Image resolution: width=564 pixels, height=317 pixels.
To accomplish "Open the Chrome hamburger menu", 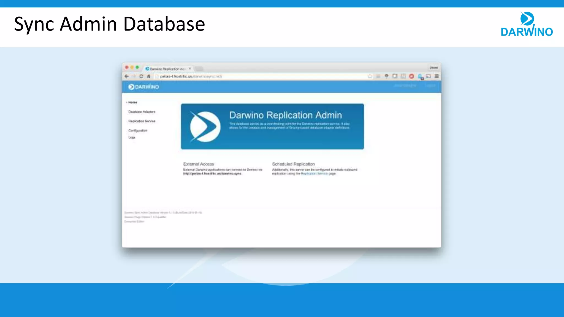I will (x=437, y=76).
